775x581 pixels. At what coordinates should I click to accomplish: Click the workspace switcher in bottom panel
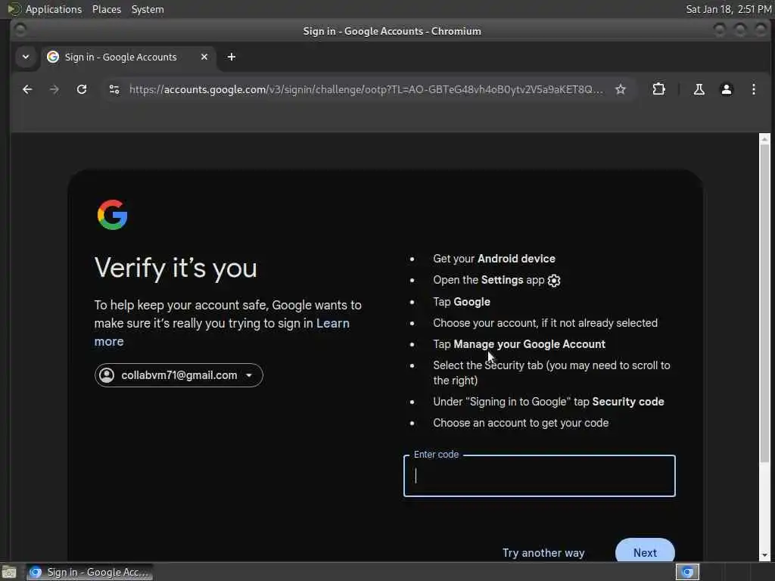[x=687, y=572]
